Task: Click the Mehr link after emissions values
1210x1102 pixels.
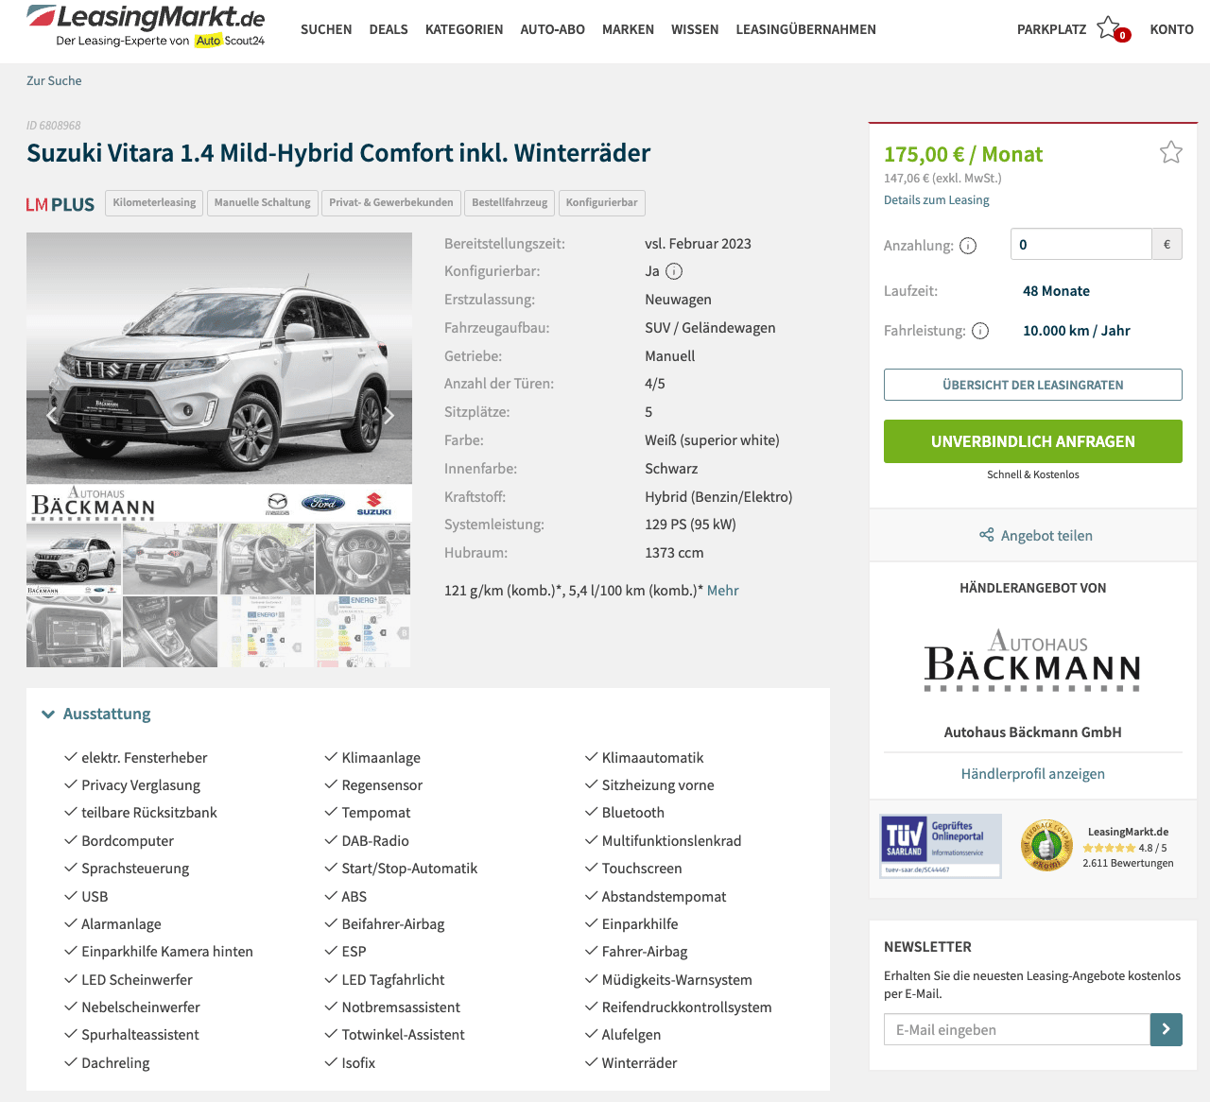Action: point(723,591)
